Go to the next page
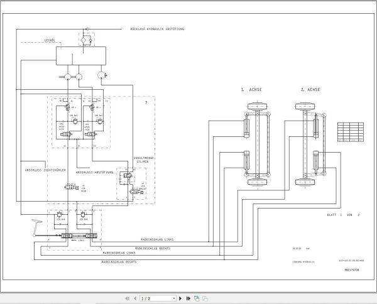The width and height of the screenshot is (377, 304). click(x=180, y=298)
